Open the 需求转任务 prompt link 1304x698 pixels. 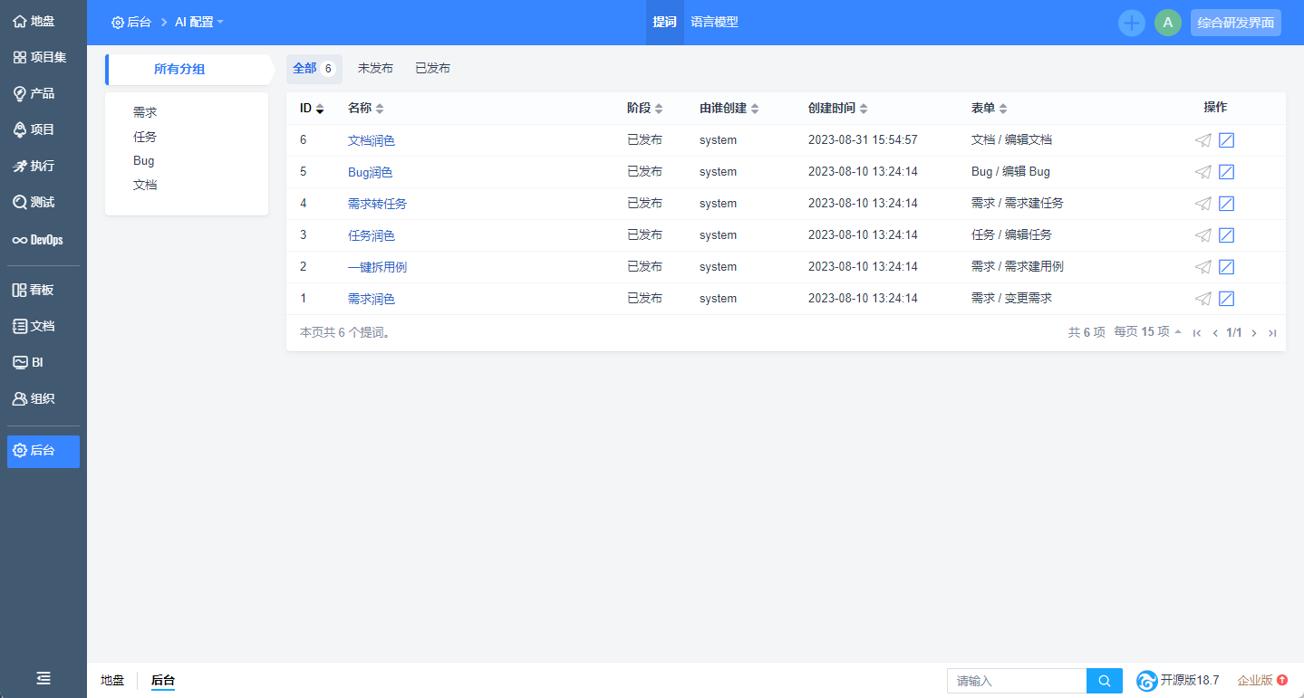click(x=377, y=204)
